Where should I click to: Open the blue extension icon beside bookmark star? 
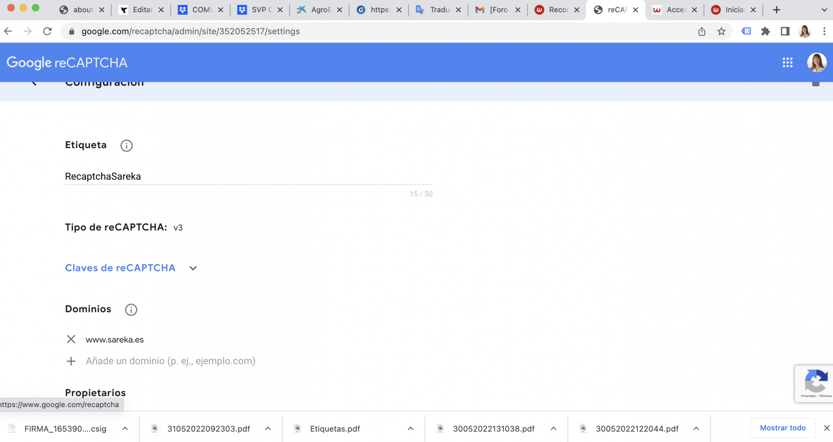[746, 31]
